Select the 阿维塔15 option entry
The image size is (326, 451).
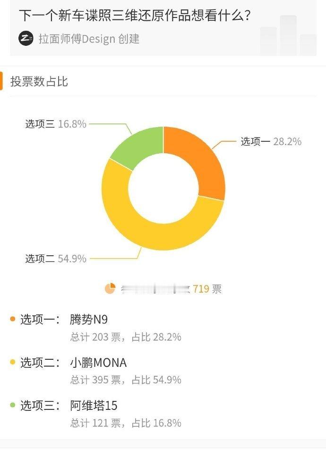(x=94, y=406)
